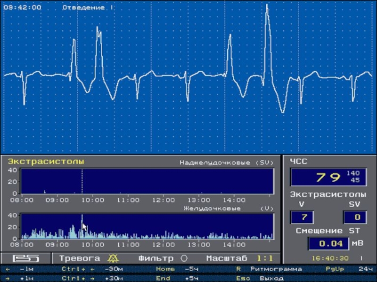Screen dimensions: 377x282
Task: Click the End +5ч shortcut
Action: click(177, 278)
